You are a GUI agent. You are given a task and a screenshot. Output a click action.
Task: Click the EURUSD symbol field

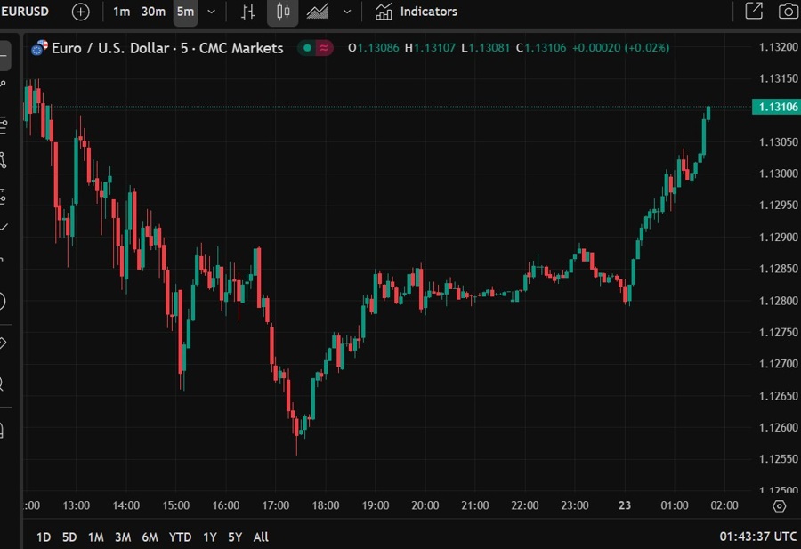pyautogui.click(x=23, y=12)
